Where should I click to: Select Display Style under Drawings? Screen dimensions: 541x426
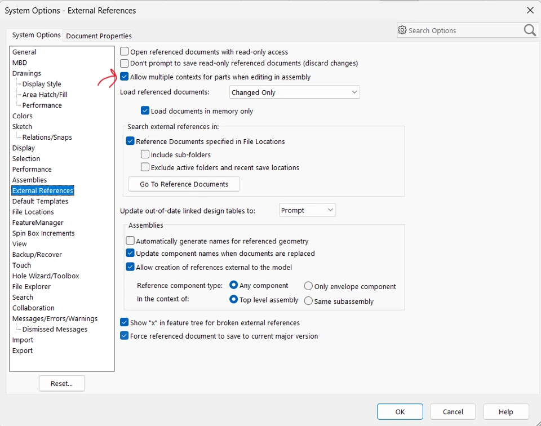point(42,84)
